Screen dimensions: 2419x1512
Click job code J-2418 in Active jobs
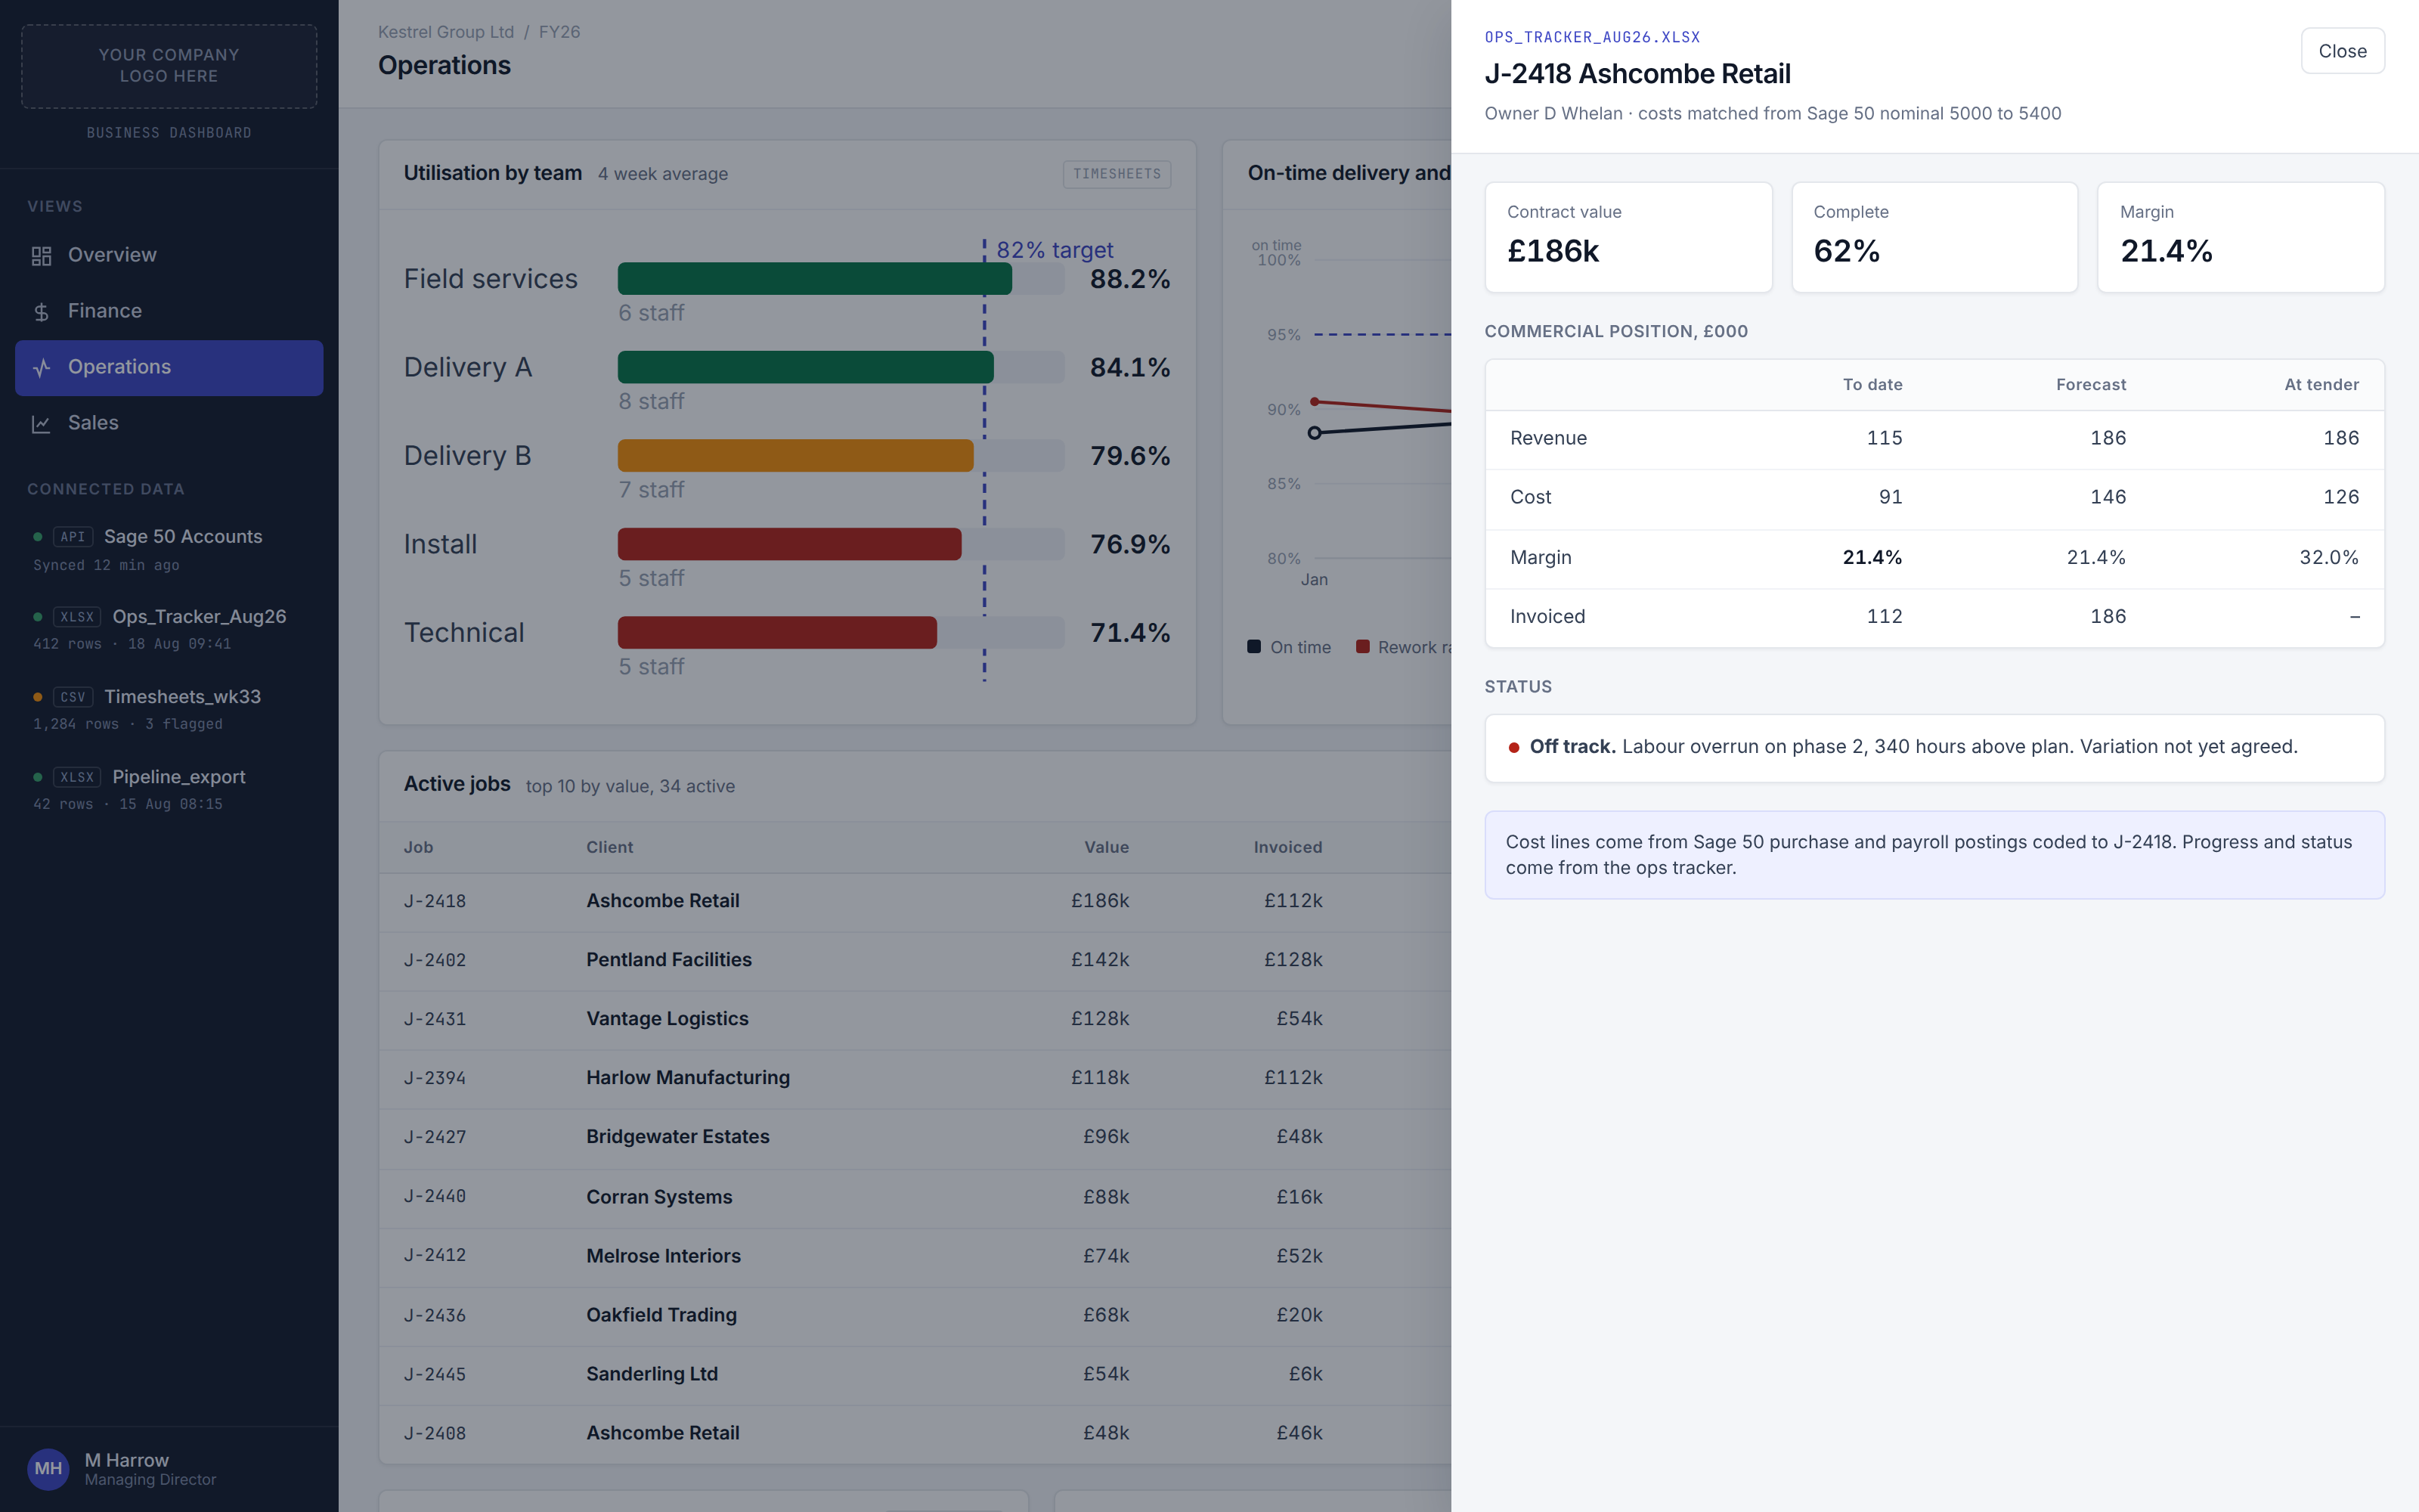435,901
